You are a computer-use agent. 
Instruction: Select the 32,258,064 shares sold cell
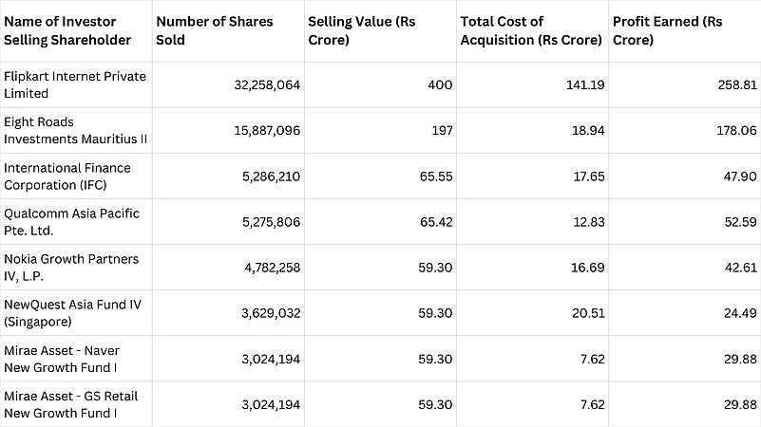267,84
